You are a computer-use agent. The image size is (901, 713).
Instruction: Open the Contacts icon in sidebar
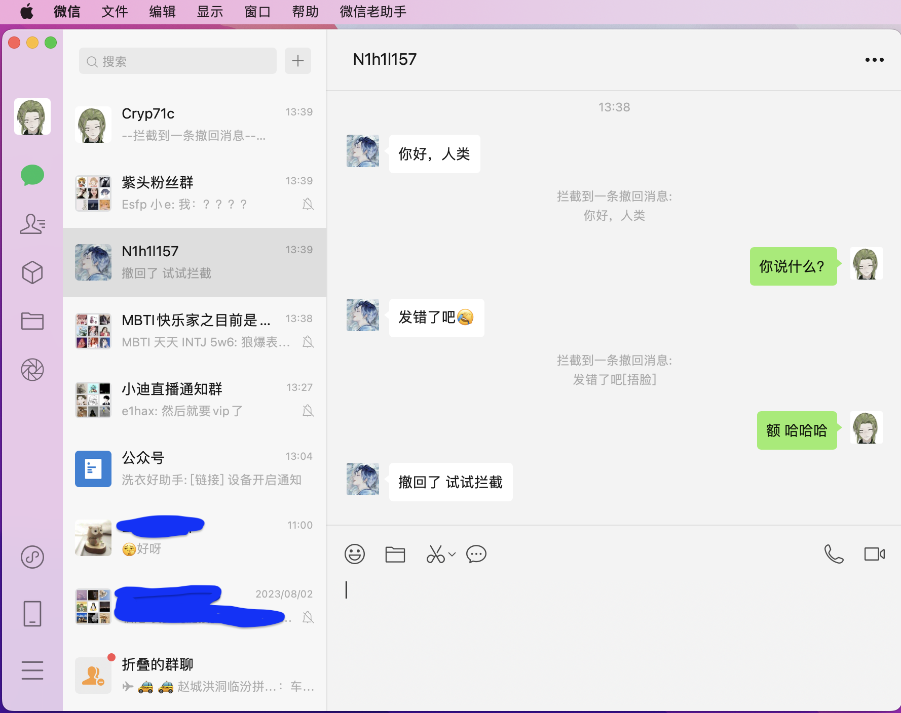tap(32, 224)
